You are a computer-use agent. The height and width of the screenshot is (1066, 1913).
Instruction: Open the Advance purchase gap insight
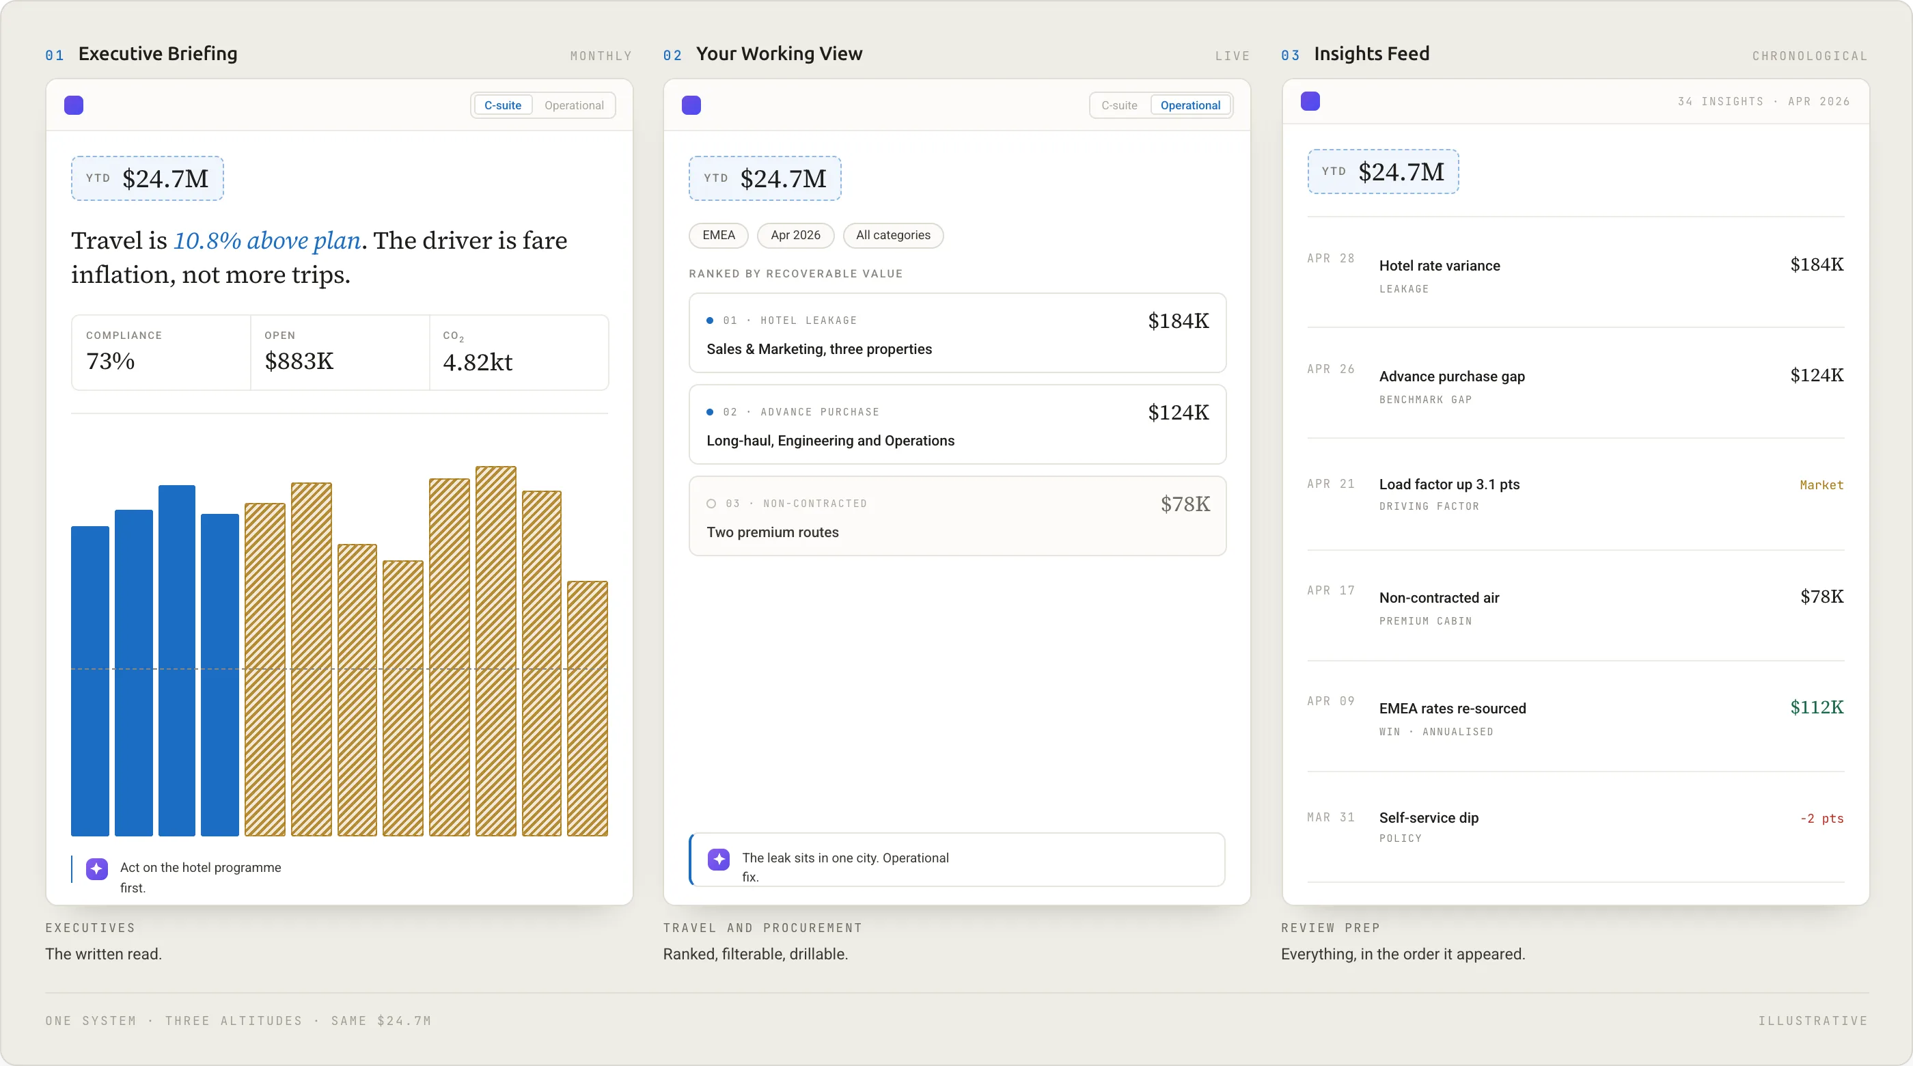[1576, 383]
